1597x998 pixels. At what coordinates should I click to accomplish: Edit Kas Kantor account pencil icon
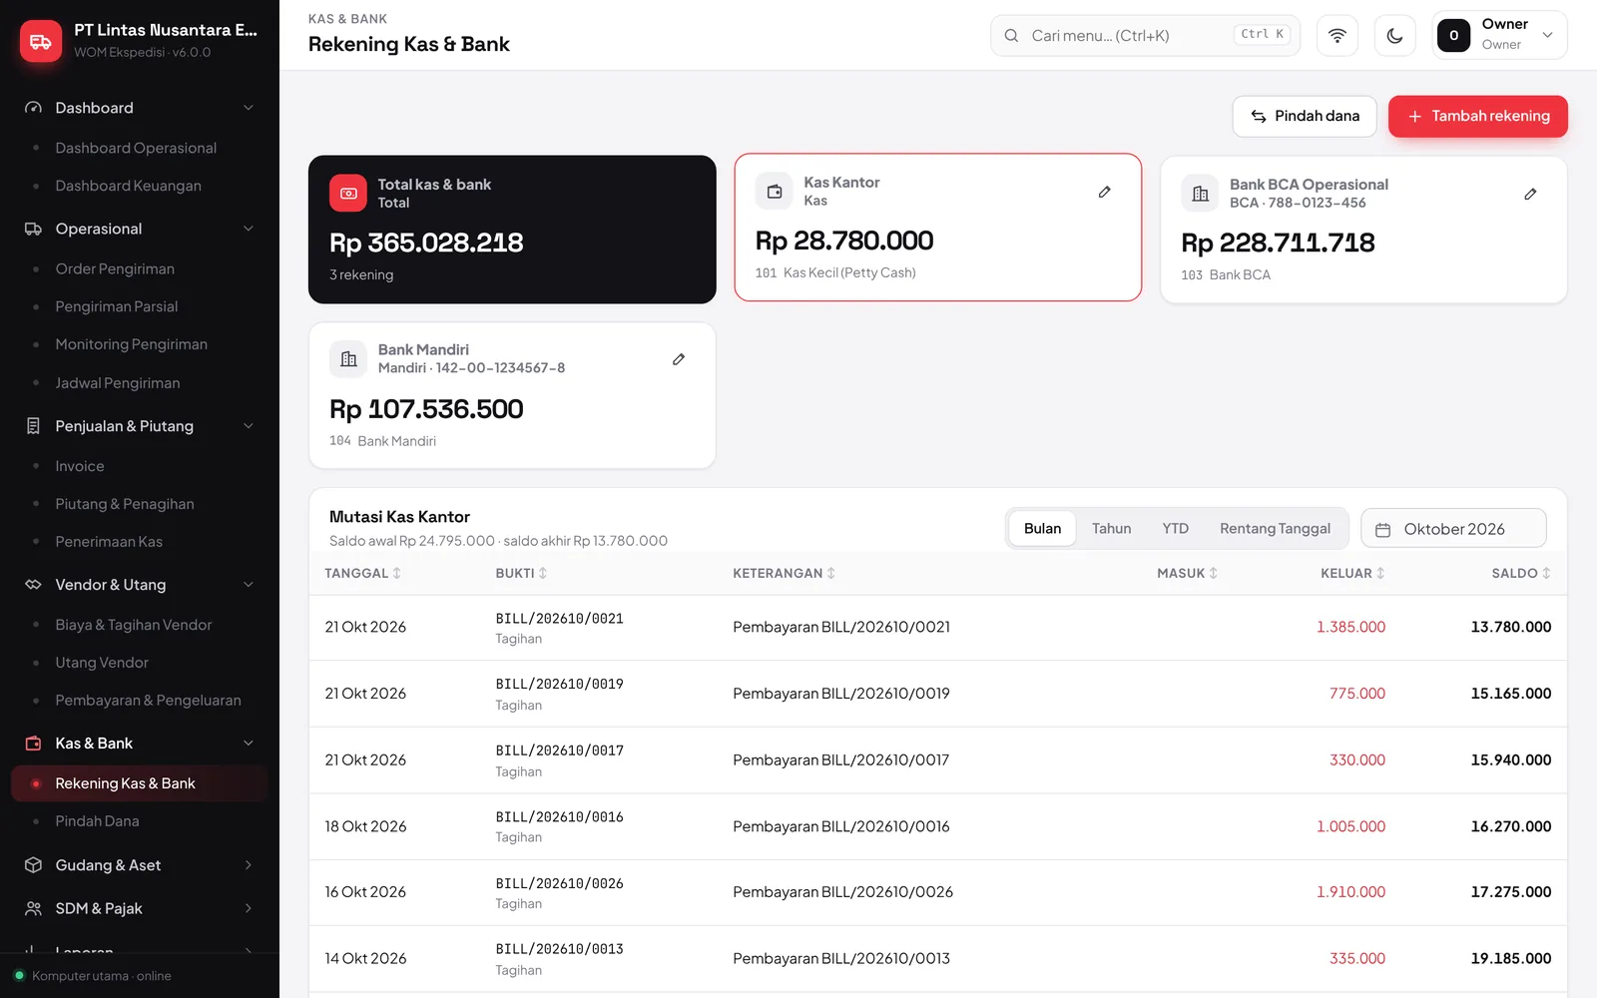point(1104,192)
